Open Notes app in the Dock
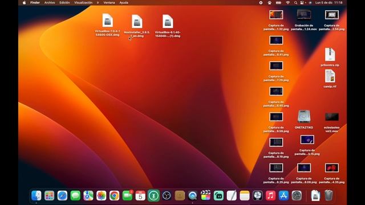The height and width of the screenshot is (205, 365). click(x=245, y=196)
